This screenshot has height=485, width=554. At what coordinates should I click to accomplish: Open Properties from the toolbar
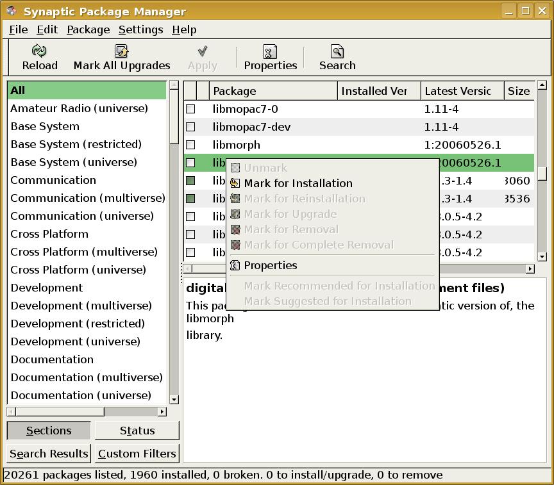click(270, 51)
